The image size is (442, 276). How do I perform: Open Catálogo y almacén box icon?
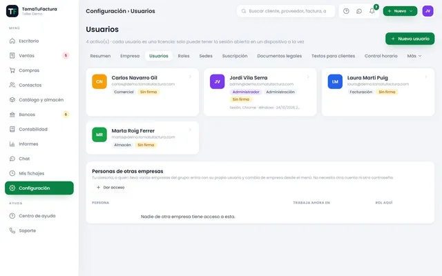click(12, 99)
